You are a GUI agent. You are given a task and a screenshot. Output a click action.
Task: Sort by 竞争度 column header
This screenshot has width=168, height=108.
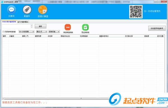(x=150, y=36)
